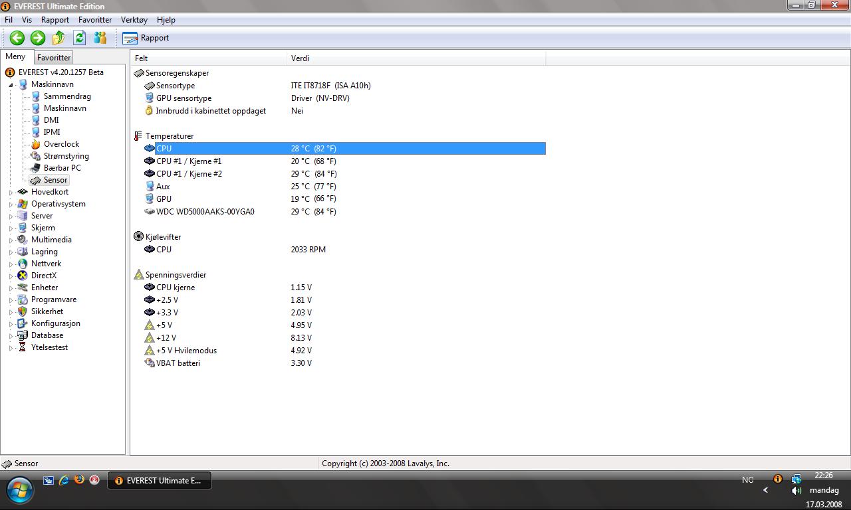This screenshot has width=851, height=510.
Task: Expand the Operativsystem tree node
Action: click(11, 204)
